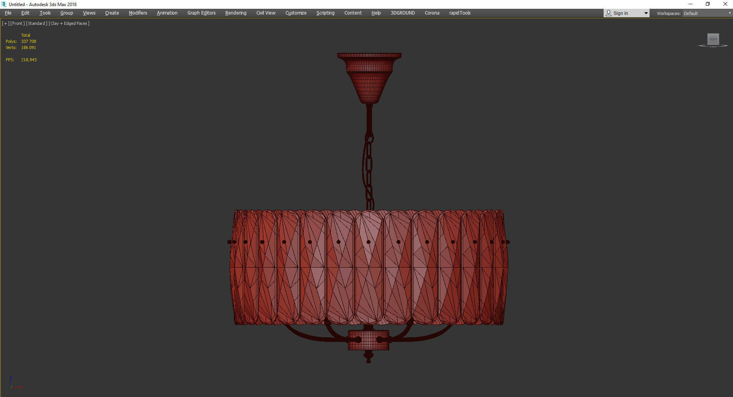This screenshot has height=397, width=733.
Task: Open the Civil View menu
Action: click(x=266, y=13)
